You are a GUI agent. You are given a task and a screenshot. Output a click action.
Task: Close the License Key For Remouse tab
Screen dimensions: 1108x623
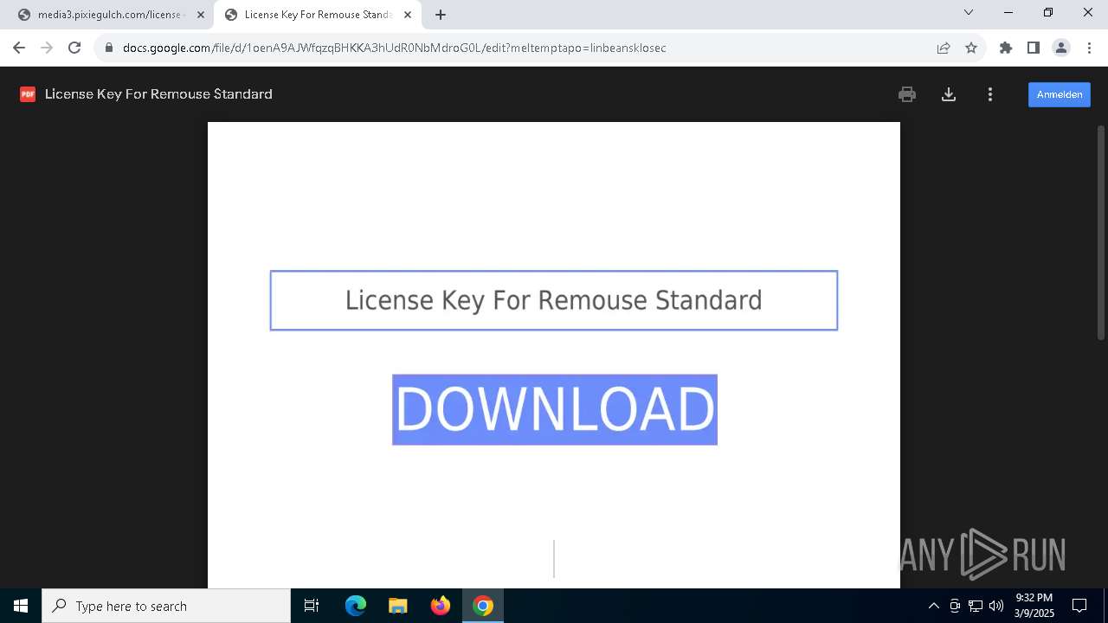(408, 15)
